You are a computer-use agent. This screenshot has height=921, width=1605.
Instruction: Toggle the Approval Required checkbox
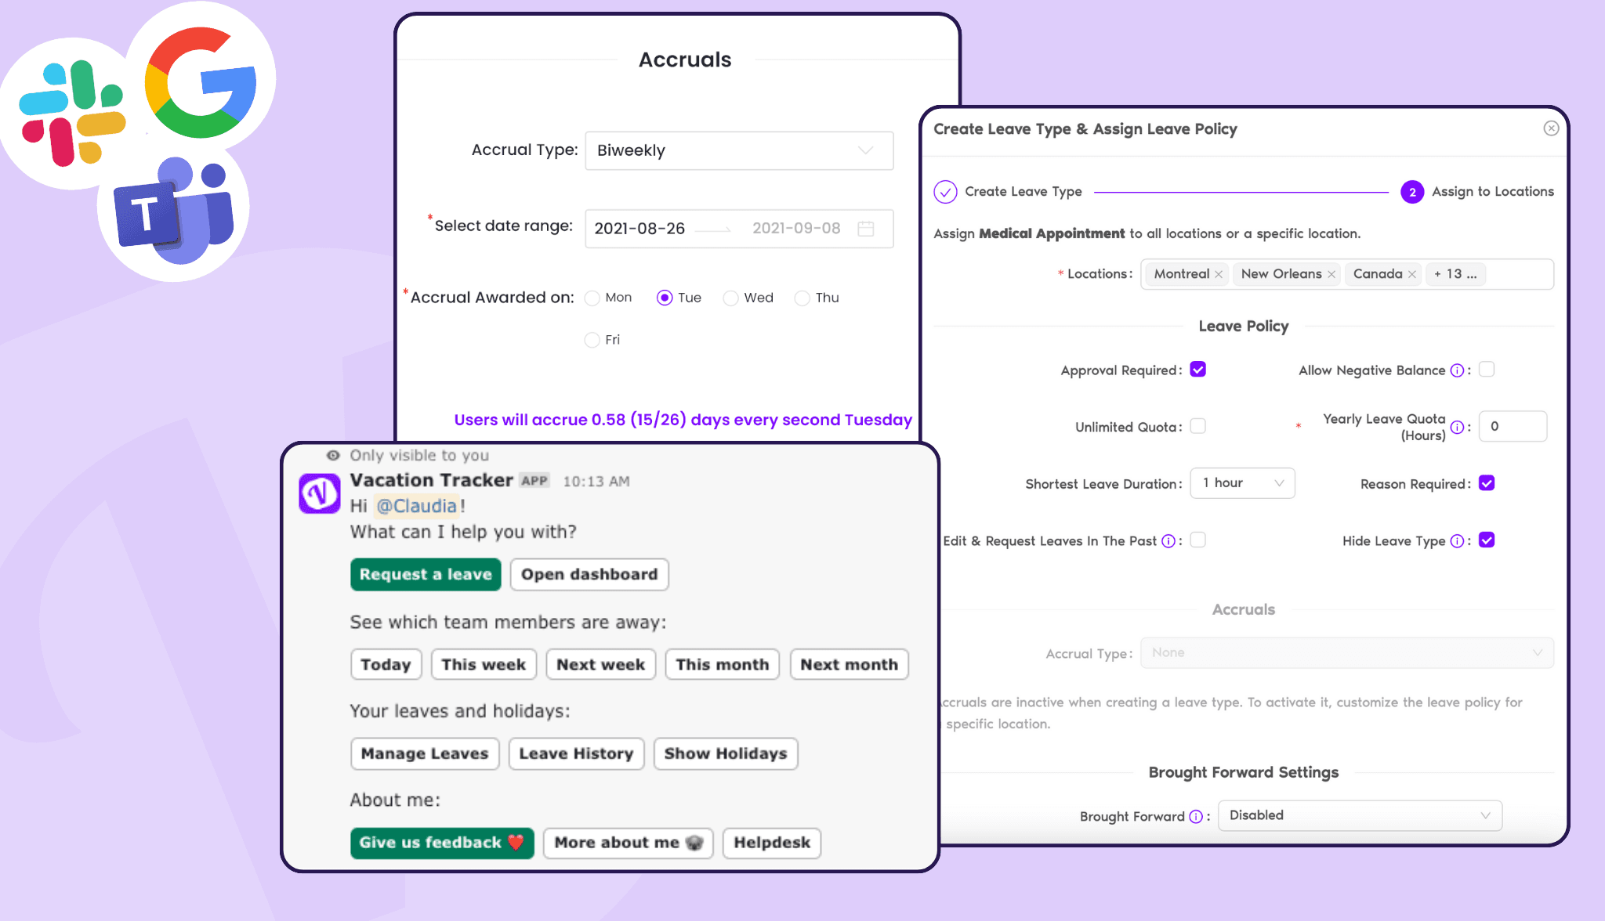click(x=1199, y=369)
